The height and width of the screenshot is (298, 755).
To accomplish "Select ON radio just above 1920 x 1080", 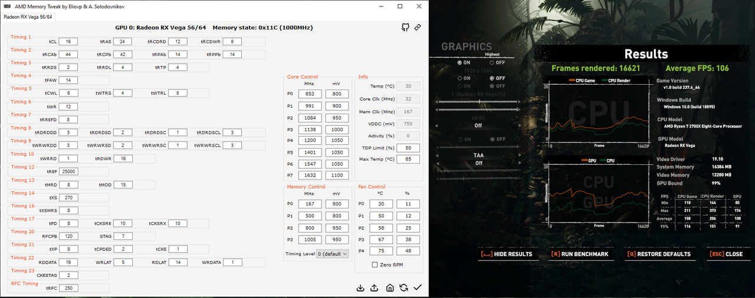I will coord(459,62).
